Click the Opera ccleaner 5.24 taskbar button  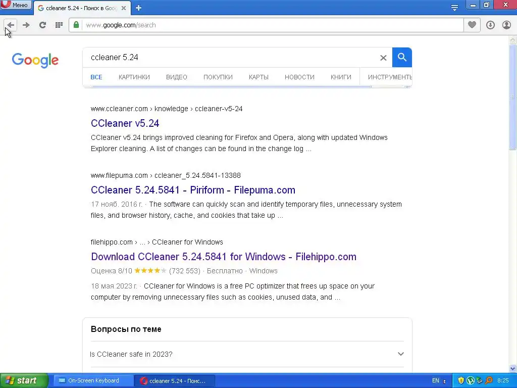click(x=175, y=381)
